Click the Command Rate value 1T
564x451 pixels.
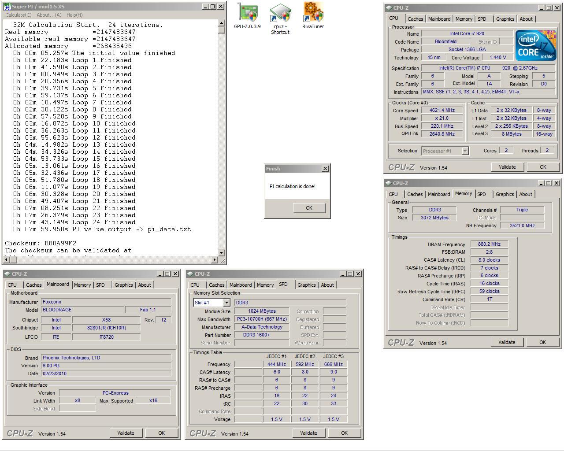489,299
